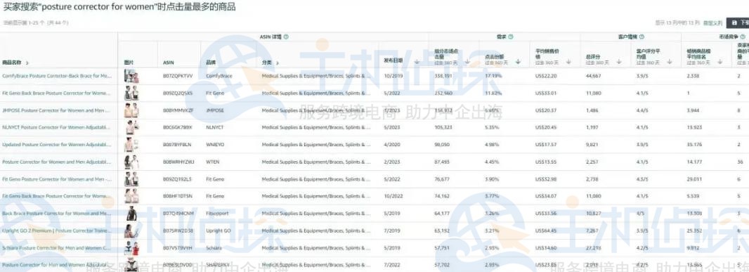Select average price US$22.20
The width and height of the screenshot is (749, 272).
click(546, 76)
